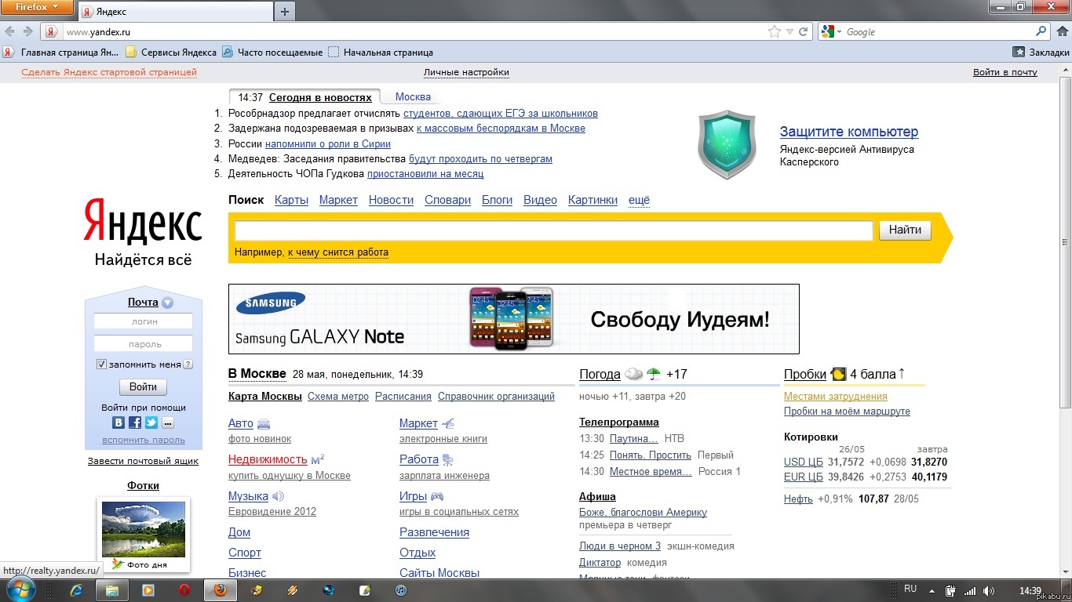Screen dimensions: 1072x602
Task: Click the Yandex site icon in the address bar
Action: [x=51, y=31]
